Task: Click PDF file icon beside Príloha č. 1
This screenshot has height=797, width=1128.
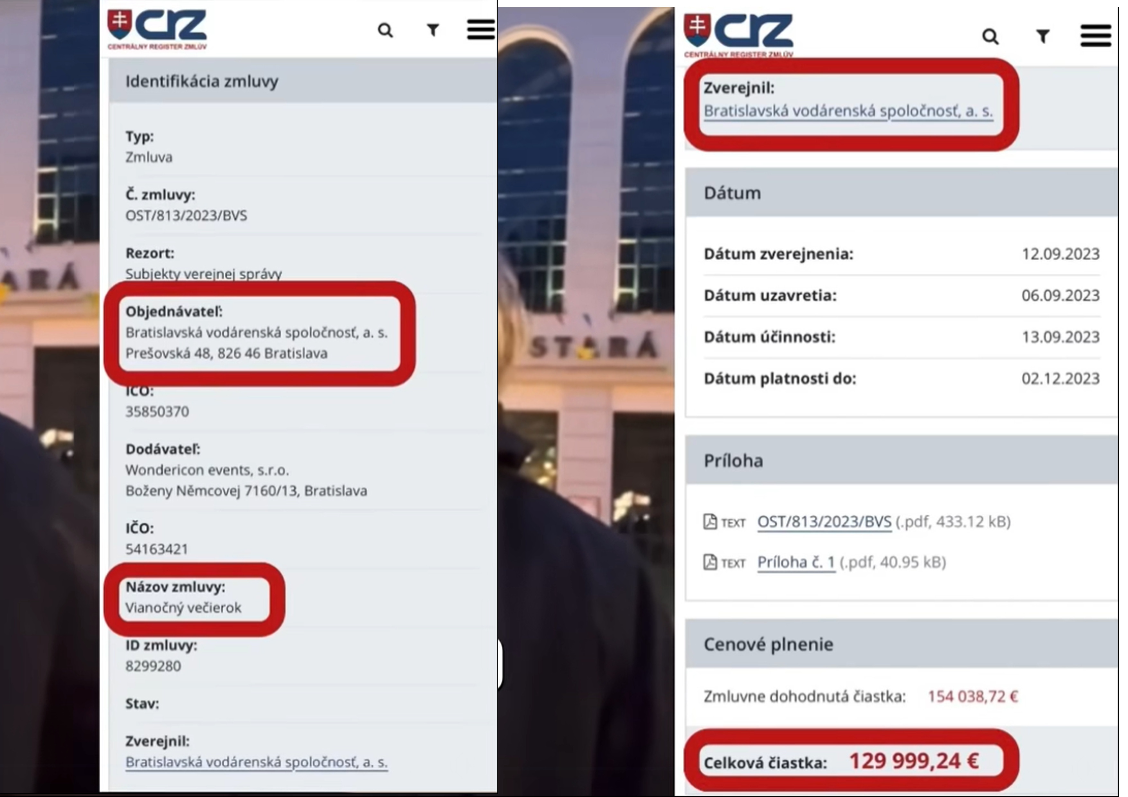Action: click(x=710, y=562)
